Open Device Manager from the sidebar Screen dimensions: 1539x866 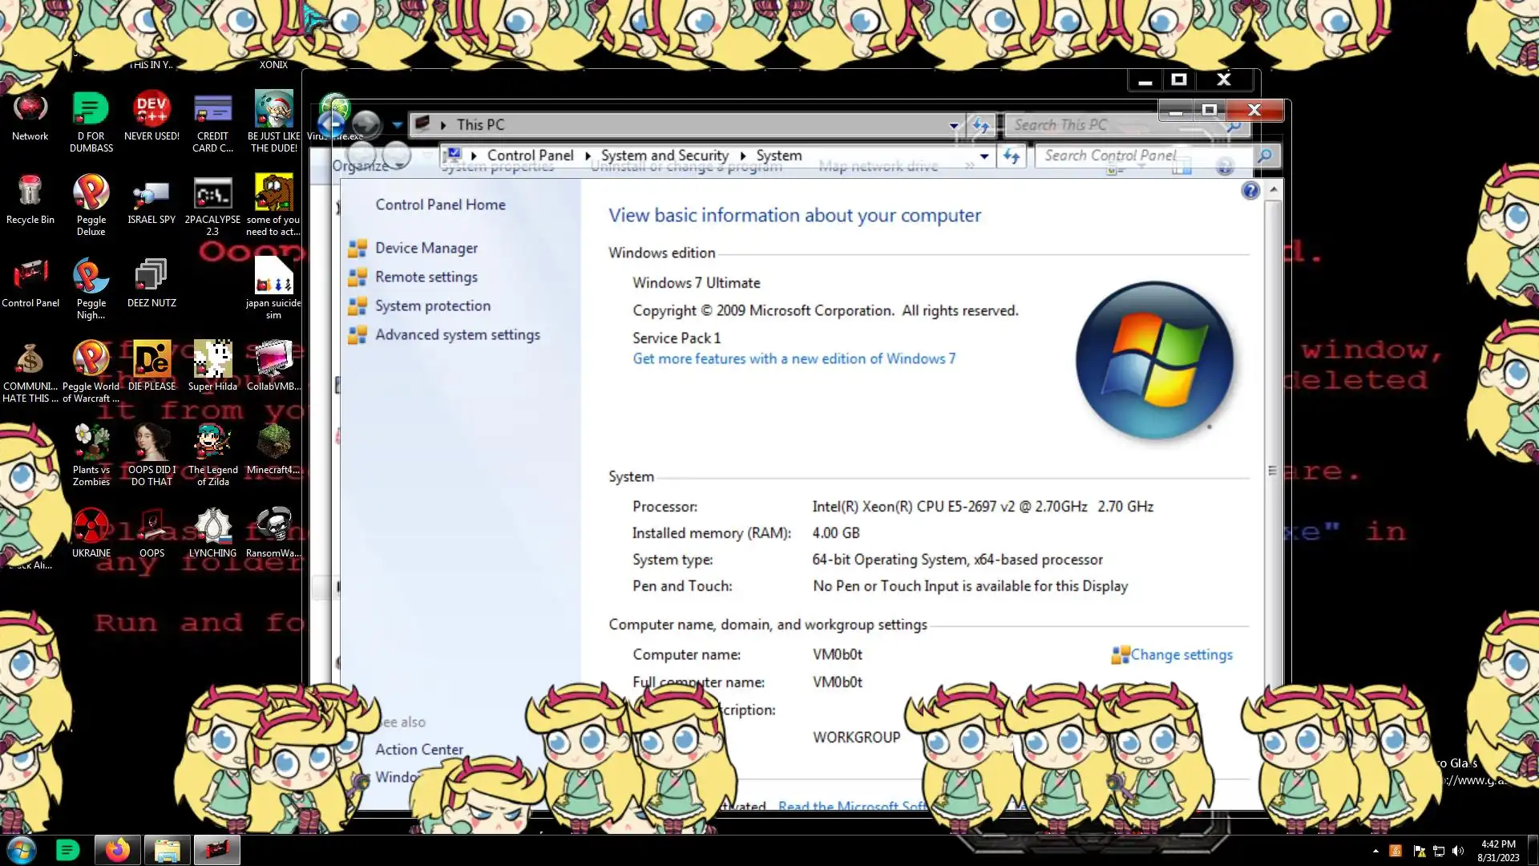(426, 249)
